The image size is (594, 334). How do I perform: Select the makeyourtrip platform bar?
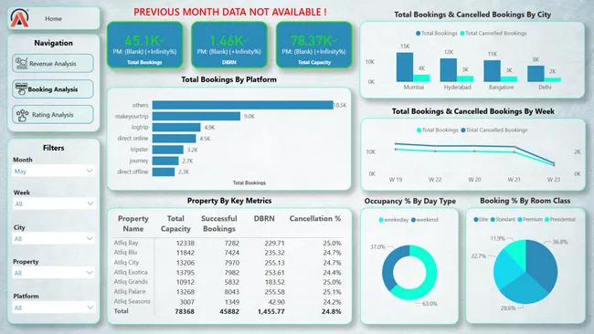196,116
